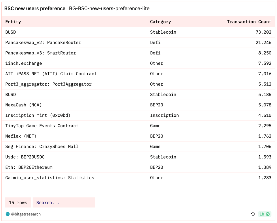Click Other category in AIT iPASS NFT row
This screenshot has width=277, height=223.
[157, 74]
